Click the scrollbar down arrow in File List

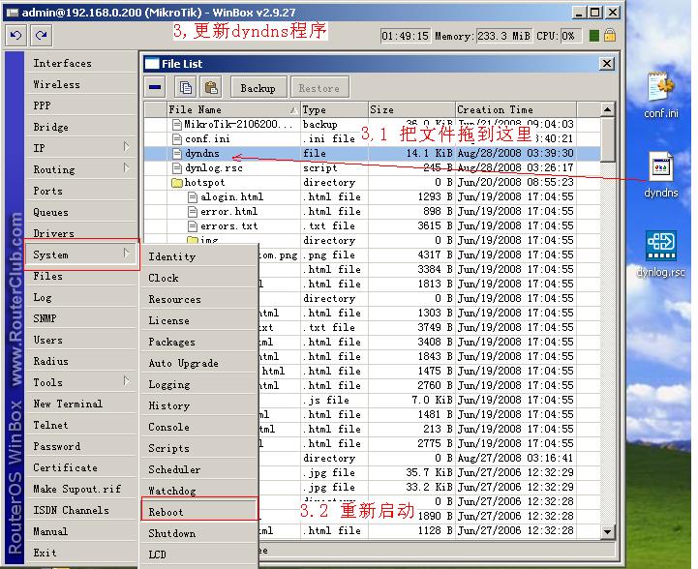pyautogui.click(x=607, y=531)
